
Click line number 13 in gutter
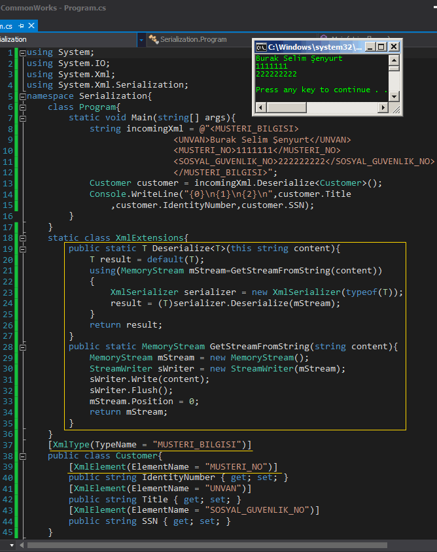(x=8, y=183)
